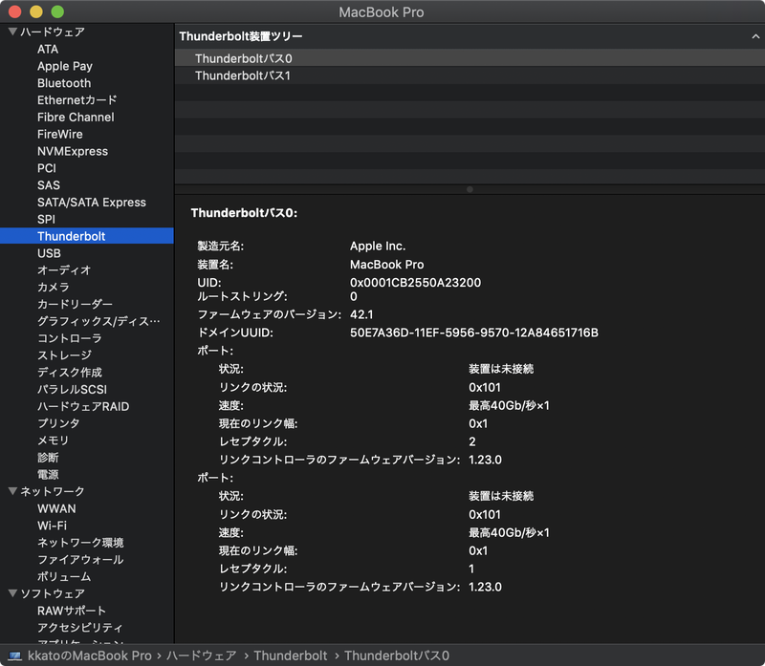Select プリンタ in the sidebar
The height and width of the screenshot is (666, 765).
point(58,423)
